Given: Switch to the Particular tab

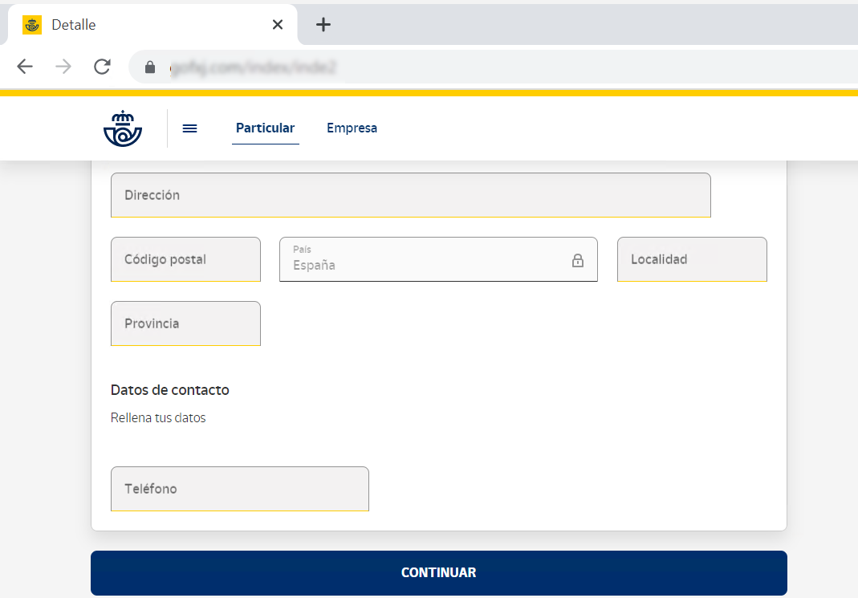Looking at the screenshot, I should pyautogui.click(x=265, y=128).
